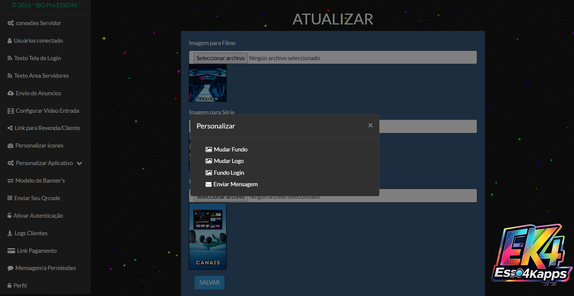This screenshot has width=574, height=296.
Task: Open Mensagem'a Permissões page
Action: 45,268
